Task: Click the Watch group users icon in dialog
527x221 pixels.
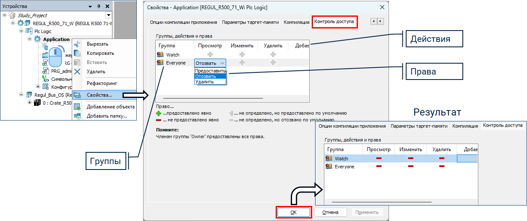Action: [x=160, y=54]
